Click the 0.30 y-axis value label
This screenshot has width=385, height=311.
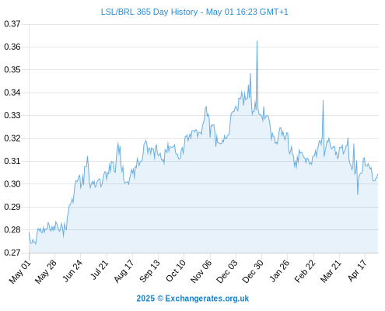point(12,184)
